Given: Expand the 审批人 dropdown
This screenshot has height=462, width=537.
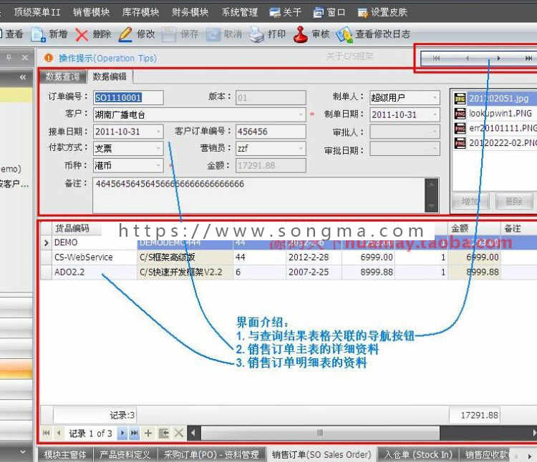Looking at the screenshot, I should (x=435, y=132).
